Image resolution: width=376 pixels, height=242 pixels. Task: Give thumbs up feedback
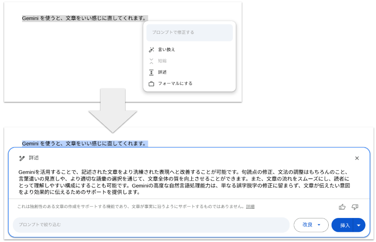coord(342,207)
